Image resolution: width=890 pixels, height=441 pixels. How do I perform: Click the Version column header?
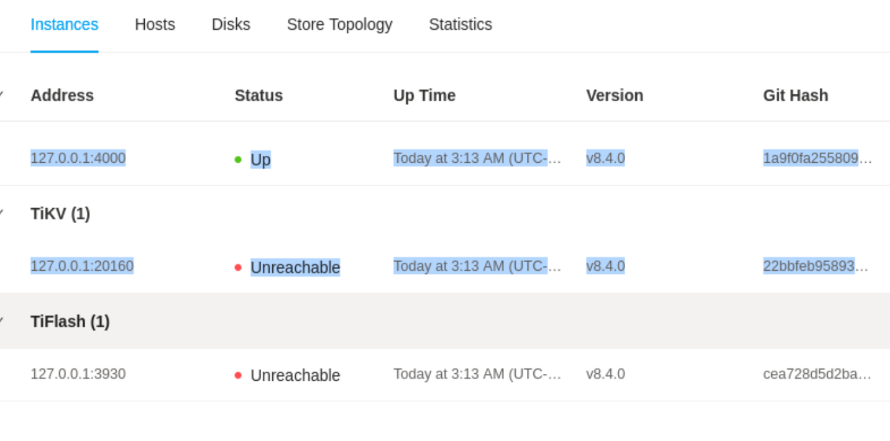coord(615,95)
